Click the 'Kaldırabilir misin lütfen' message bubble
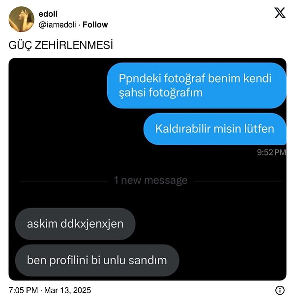 (x=215, y=129)
